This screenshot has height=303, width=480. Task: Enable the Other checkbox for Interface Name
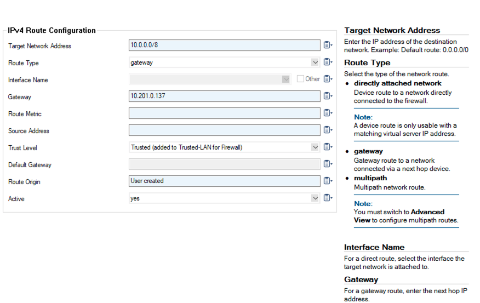pos(300,79)
